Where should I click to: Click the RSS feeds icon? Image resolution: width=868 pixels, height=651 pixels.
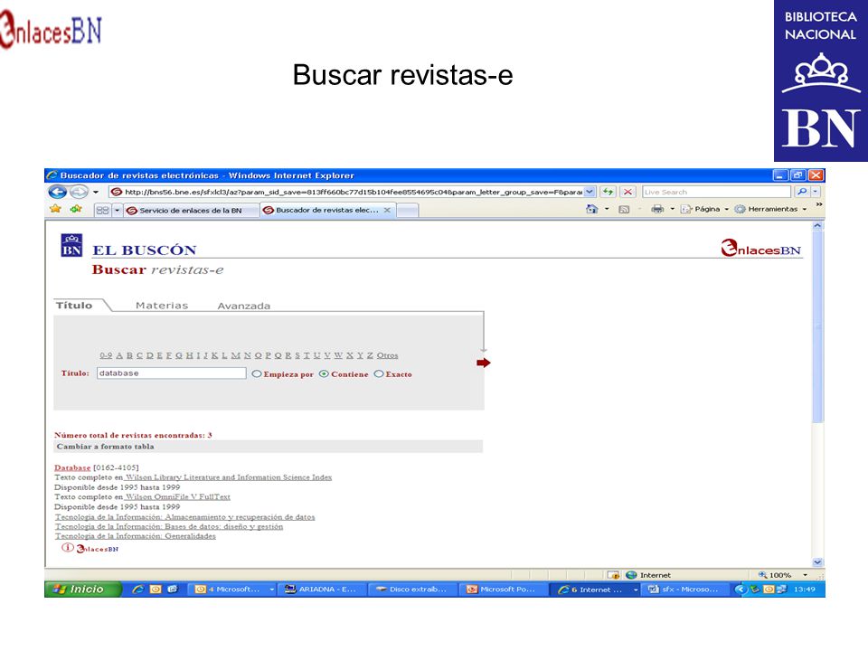[624, 209]
